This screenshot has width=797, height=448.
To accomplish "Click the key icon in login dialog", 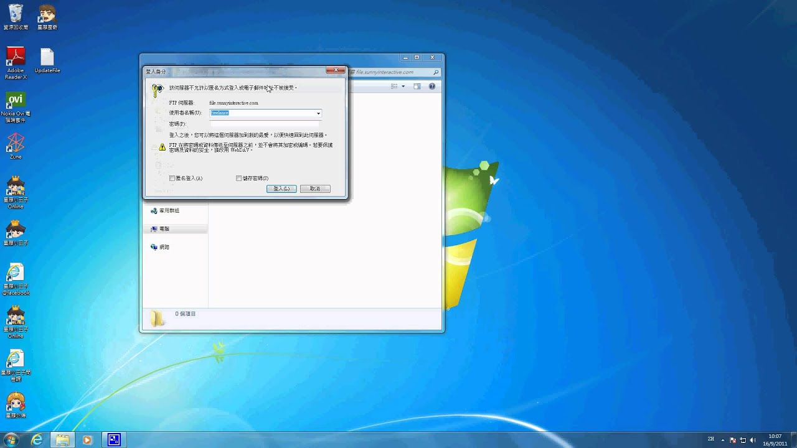I will (158, 90).
